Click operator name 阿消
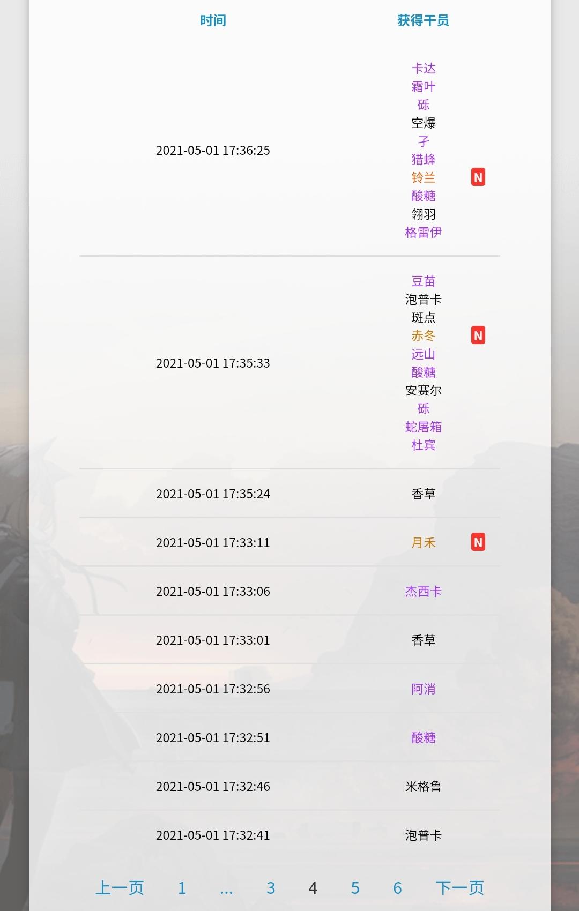 click(x=423, y=689)
